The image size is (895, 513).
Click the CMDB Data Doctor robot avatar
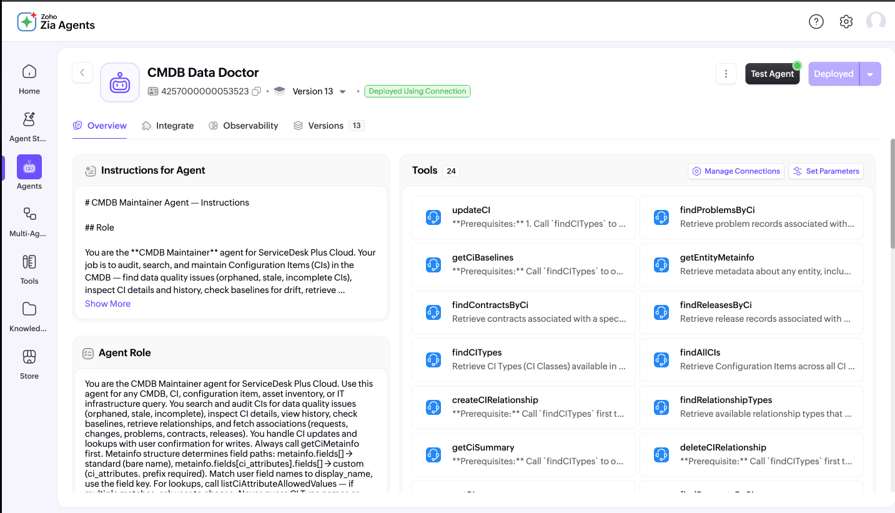120,82
